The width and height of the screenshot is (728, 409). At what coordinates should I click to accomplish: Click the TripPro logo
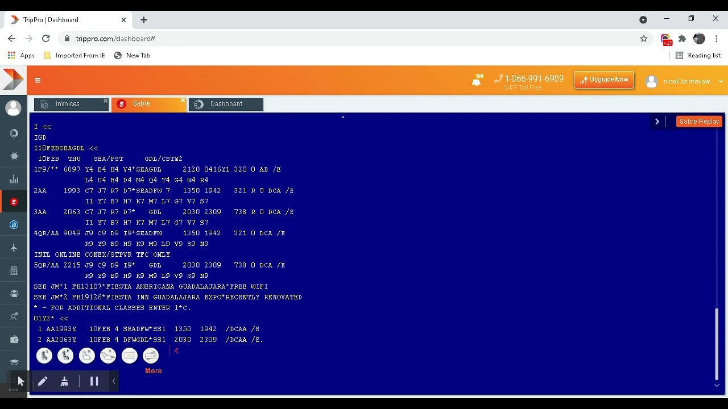point(13,80)
